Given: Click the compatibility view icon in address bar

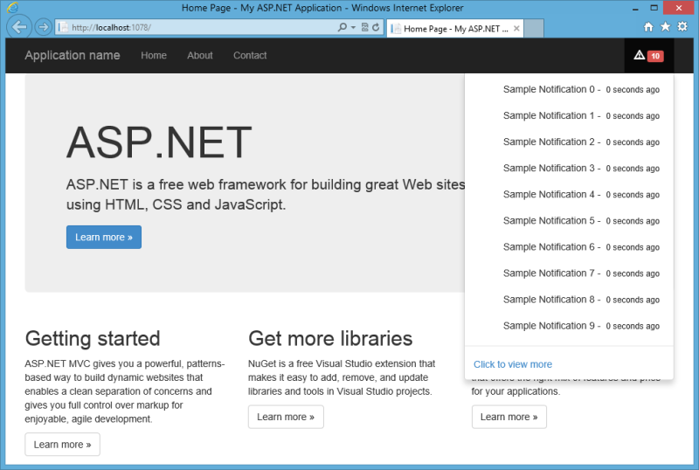Looking at the screenshot, I should point(364,27).
